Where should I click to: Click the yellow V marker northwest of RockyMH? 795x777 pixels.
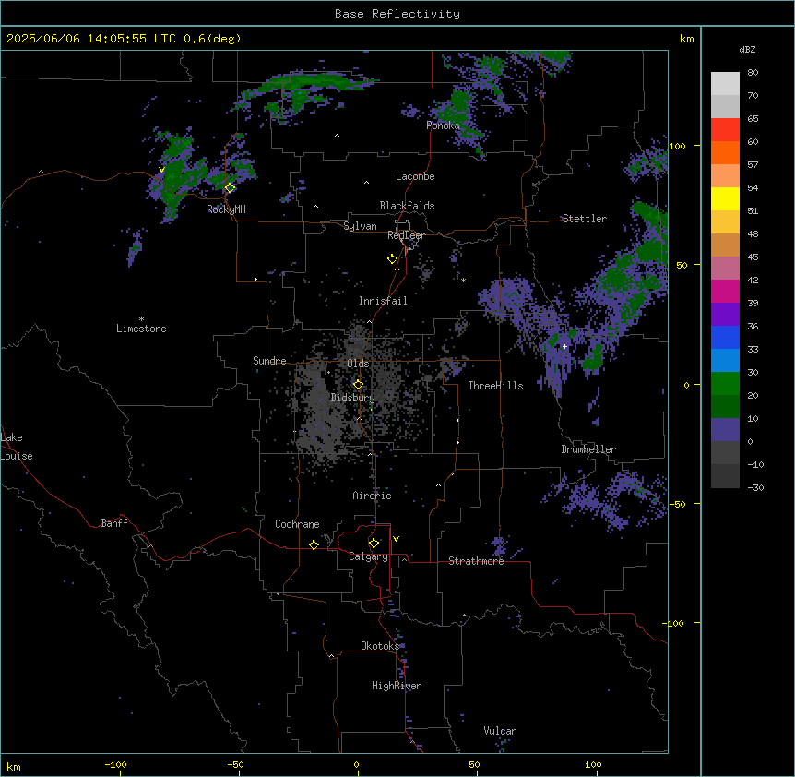click(x=161, y=170)
